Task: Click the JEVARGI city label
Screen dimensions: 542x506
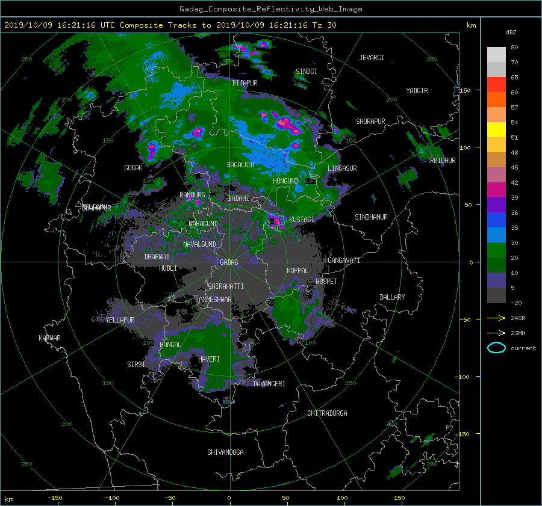Action: [x=372, y=58]
